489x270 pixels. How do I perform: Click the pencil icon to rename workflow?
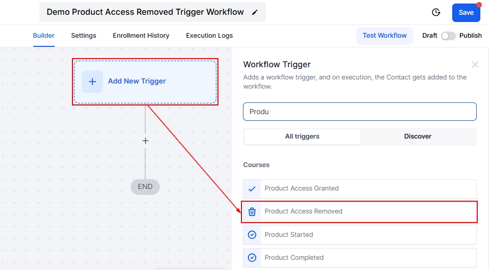[x=255, y=12]
